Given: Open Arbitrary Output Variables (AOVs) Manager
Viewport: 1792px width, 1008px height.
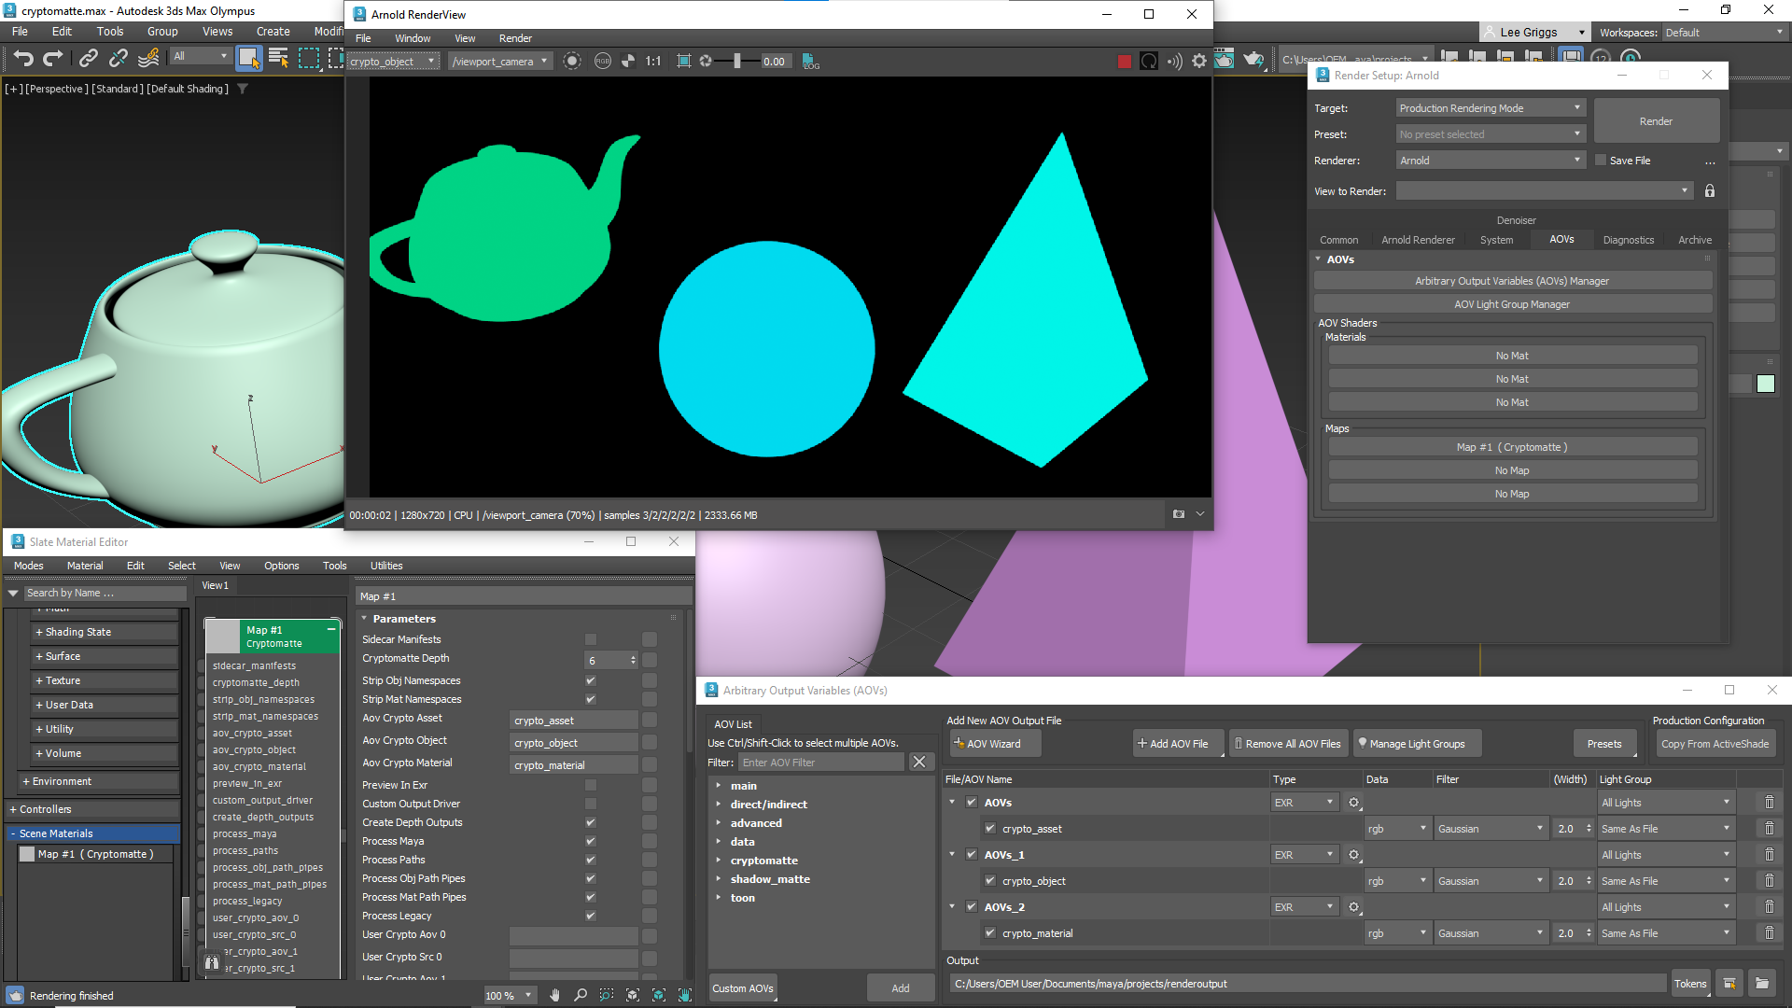Looking at the screenshot, I should pyautogui.click(x=1511, y=281).
